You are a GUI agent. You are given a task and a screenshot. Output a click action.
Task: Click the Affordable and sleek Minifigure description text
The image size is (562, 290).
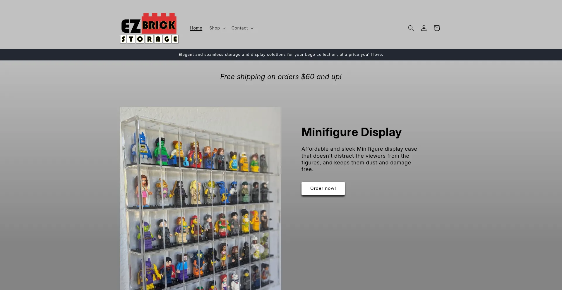click(x=359, y=159)
